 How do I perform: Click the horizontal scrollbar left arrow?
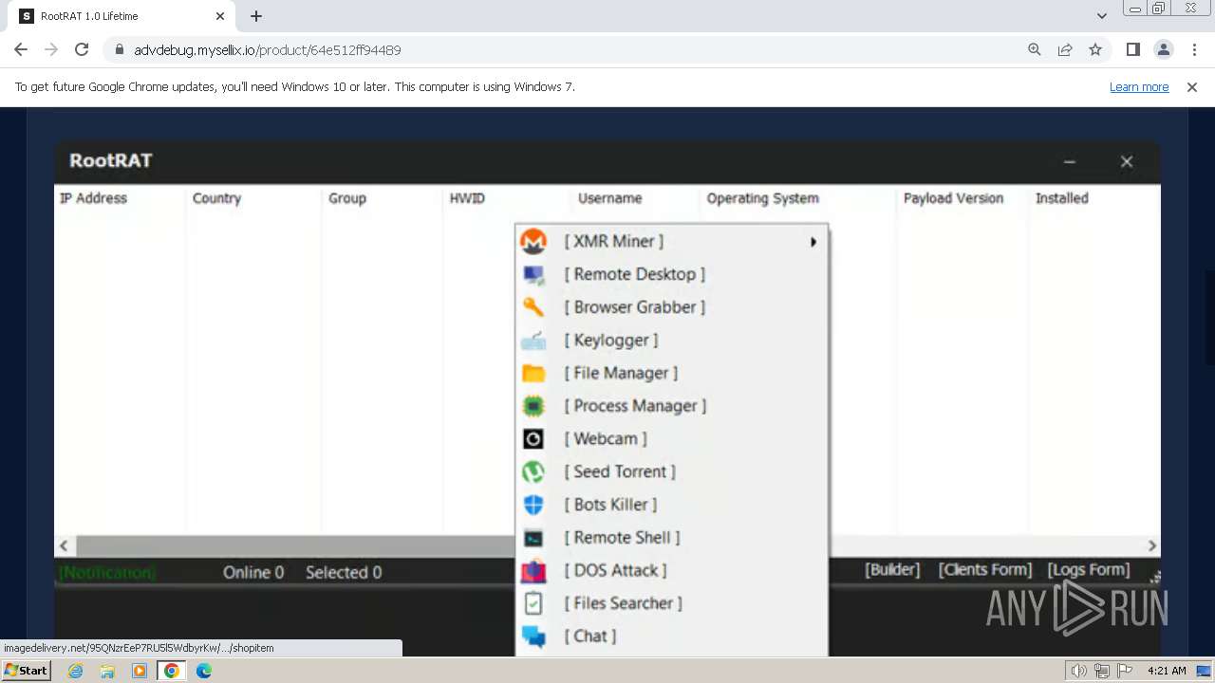pos(64,546)
